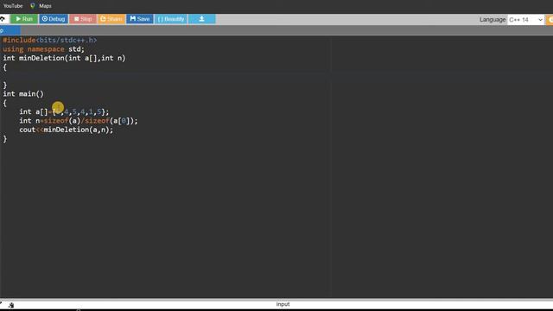Image resolution: width=553 pixels, height=311 pixels.
Task: Share the code snippet
Action: pyautogui.click(x=111, y=19)
